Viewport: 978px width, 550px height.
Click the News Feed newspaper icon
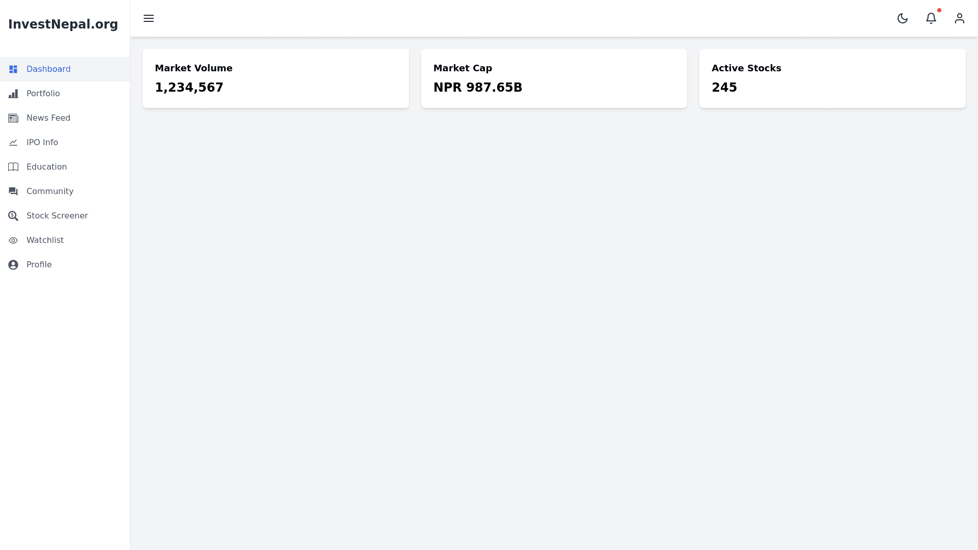pyautogui.click(x=13, y=118)
